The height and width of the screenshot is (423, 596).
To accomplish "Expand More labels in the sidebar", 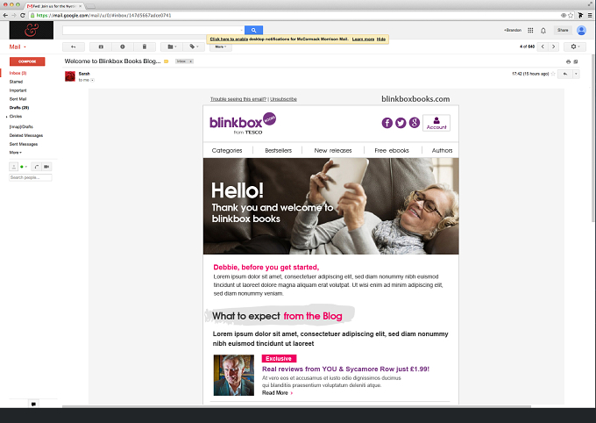I will tap(15, 153).
